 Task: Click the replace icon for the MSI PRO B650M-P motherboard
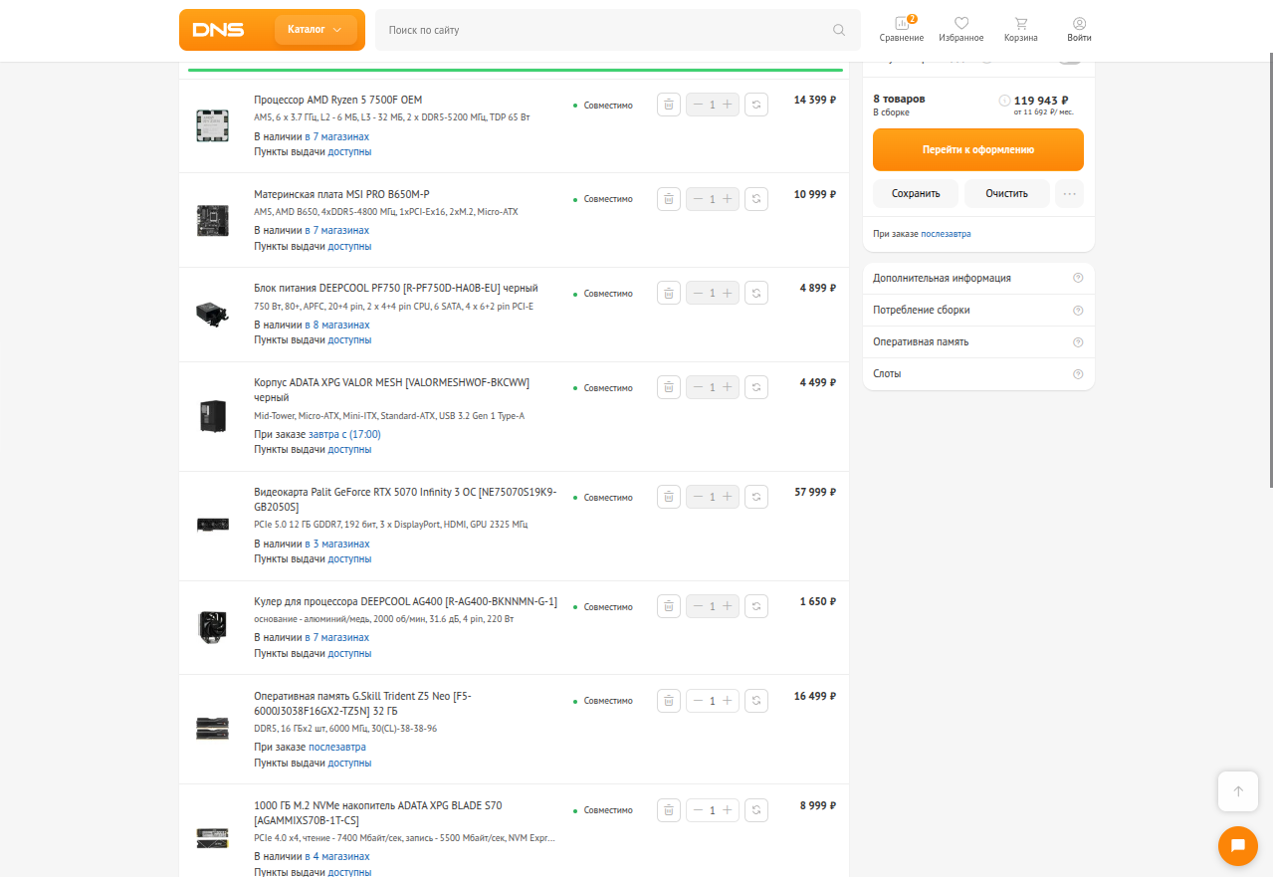coord(756,199)
